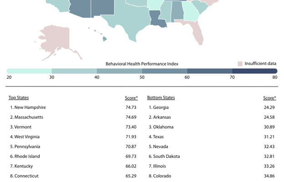
Task: Click the Score* header above Bottom States scores
Action: (x=269, y=98)
